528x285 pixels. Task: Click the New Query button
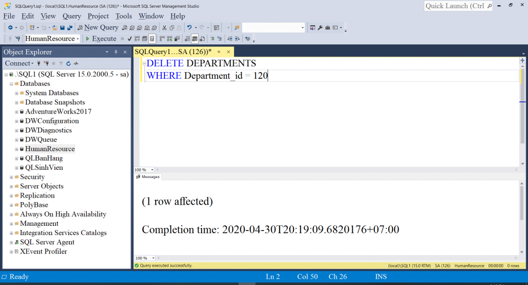click(x=97, y=28)
